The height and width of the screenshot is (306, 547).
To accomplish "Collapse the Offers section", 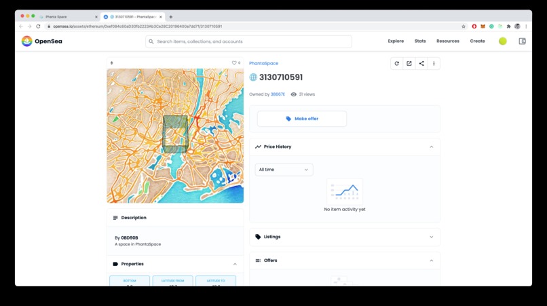I will pos(432,261).
